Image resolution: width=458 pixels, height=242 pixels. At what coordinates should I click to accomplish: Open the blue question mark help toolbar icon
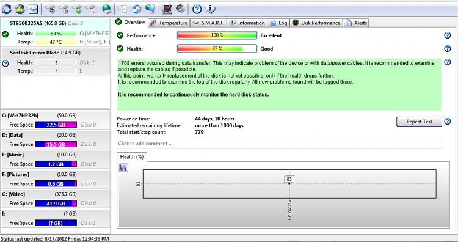[197, 9]
